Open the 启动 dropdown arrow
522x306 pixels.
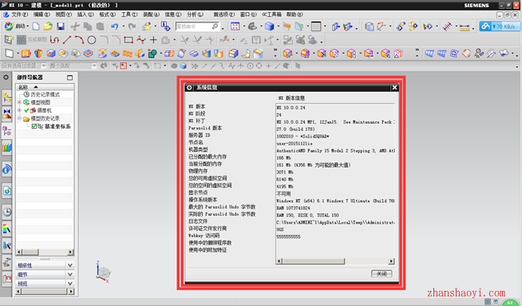(28, 26)
